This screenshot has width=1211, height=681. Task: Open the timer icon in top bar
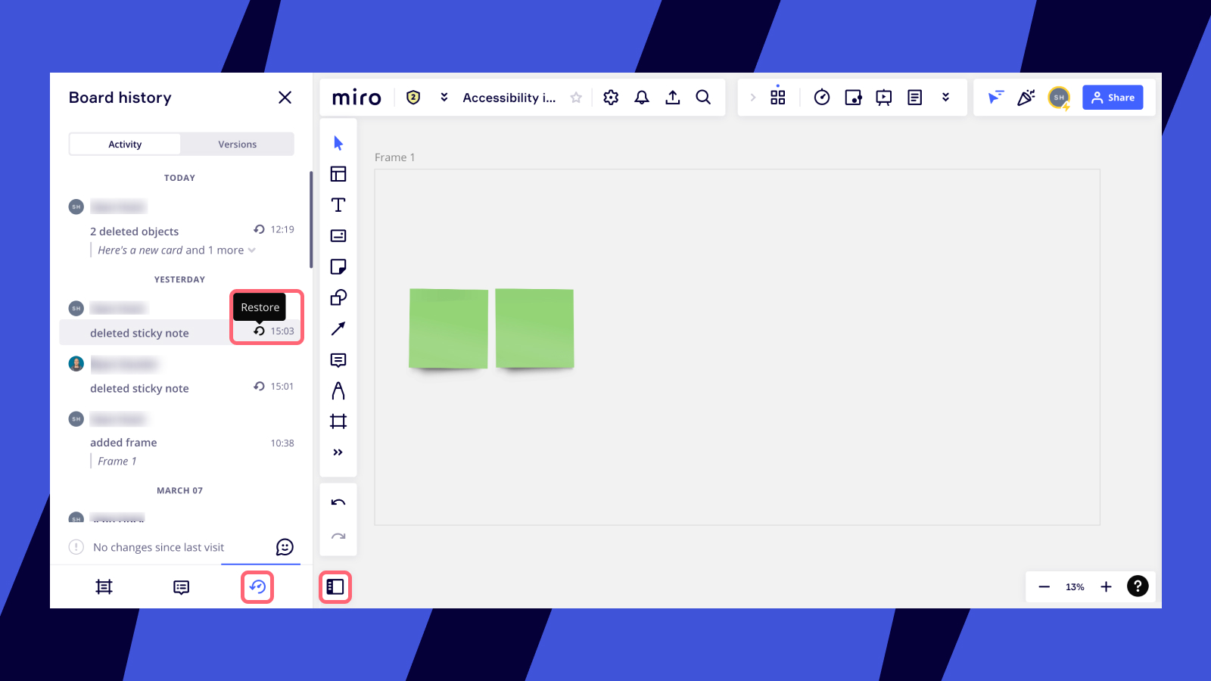pyautogui.click(x=822, y=98)
